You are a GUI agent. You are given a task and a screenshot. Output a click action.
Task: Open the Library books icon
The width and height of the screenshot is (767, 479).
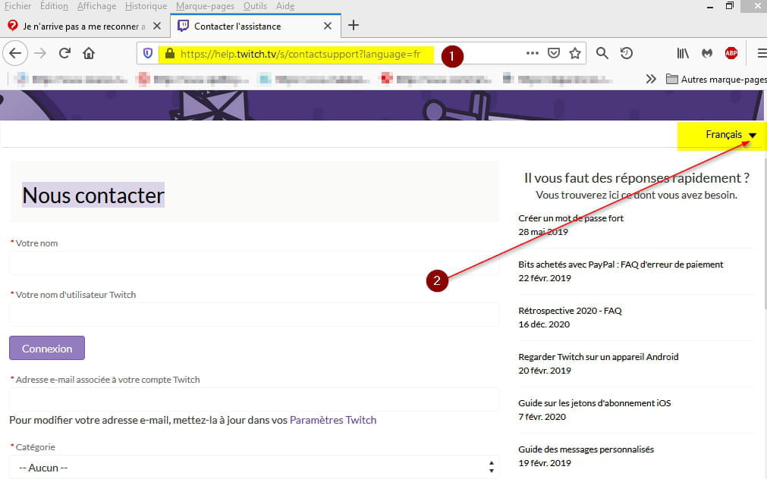pyautogui.click(x=683, y=53)
